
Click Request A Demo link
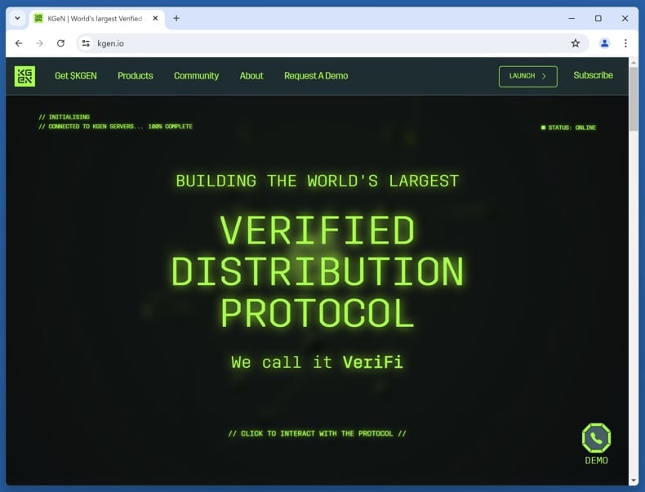coord(316,76)
